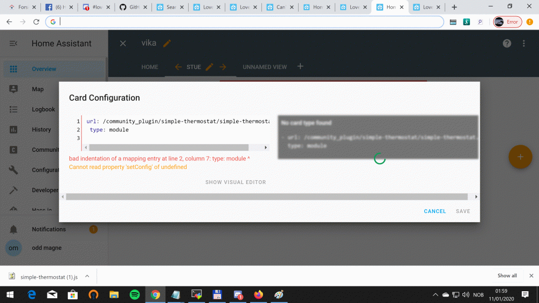Click the pencil icon beside STUE tab
The width and height of the screenshot is (539, 303).
click(x=210, y=67)
